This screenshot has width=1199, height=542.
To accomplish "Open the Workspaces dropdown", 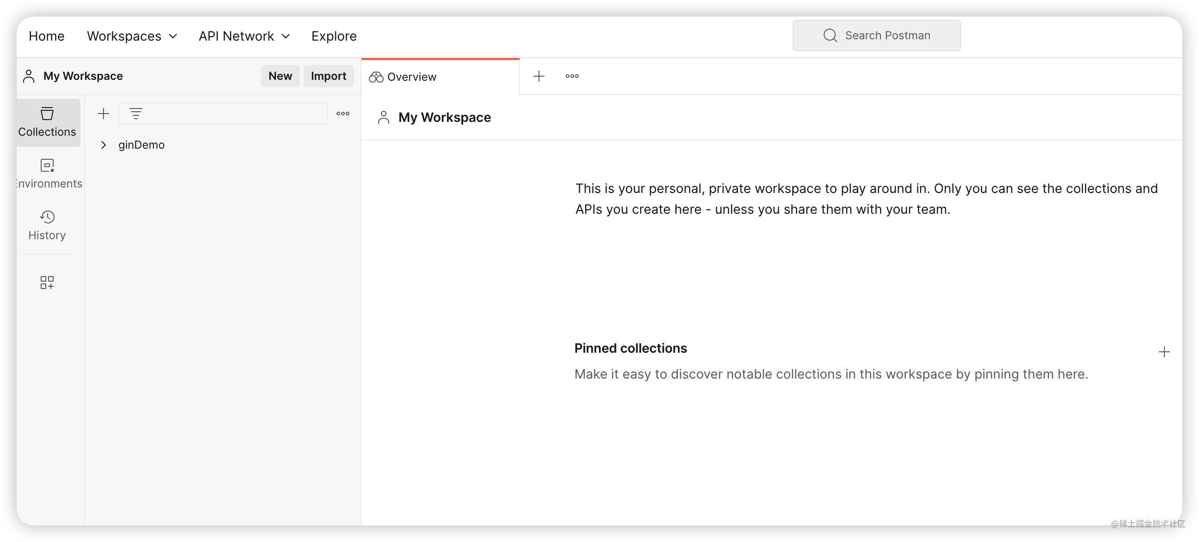I will pos(132,36).
